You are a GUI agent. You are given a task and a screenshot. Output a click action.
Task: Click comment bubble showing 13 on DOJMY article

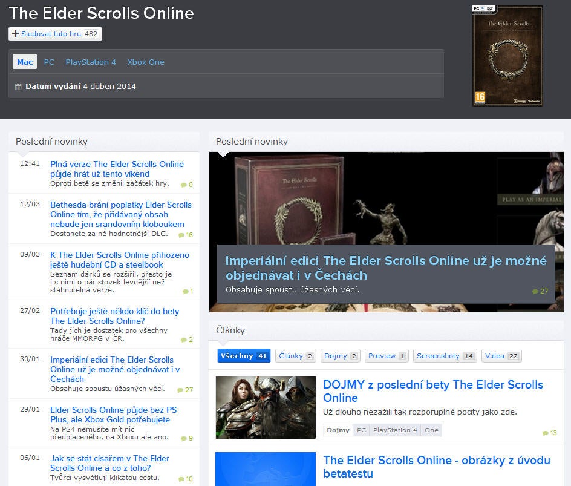pos(546,433)
